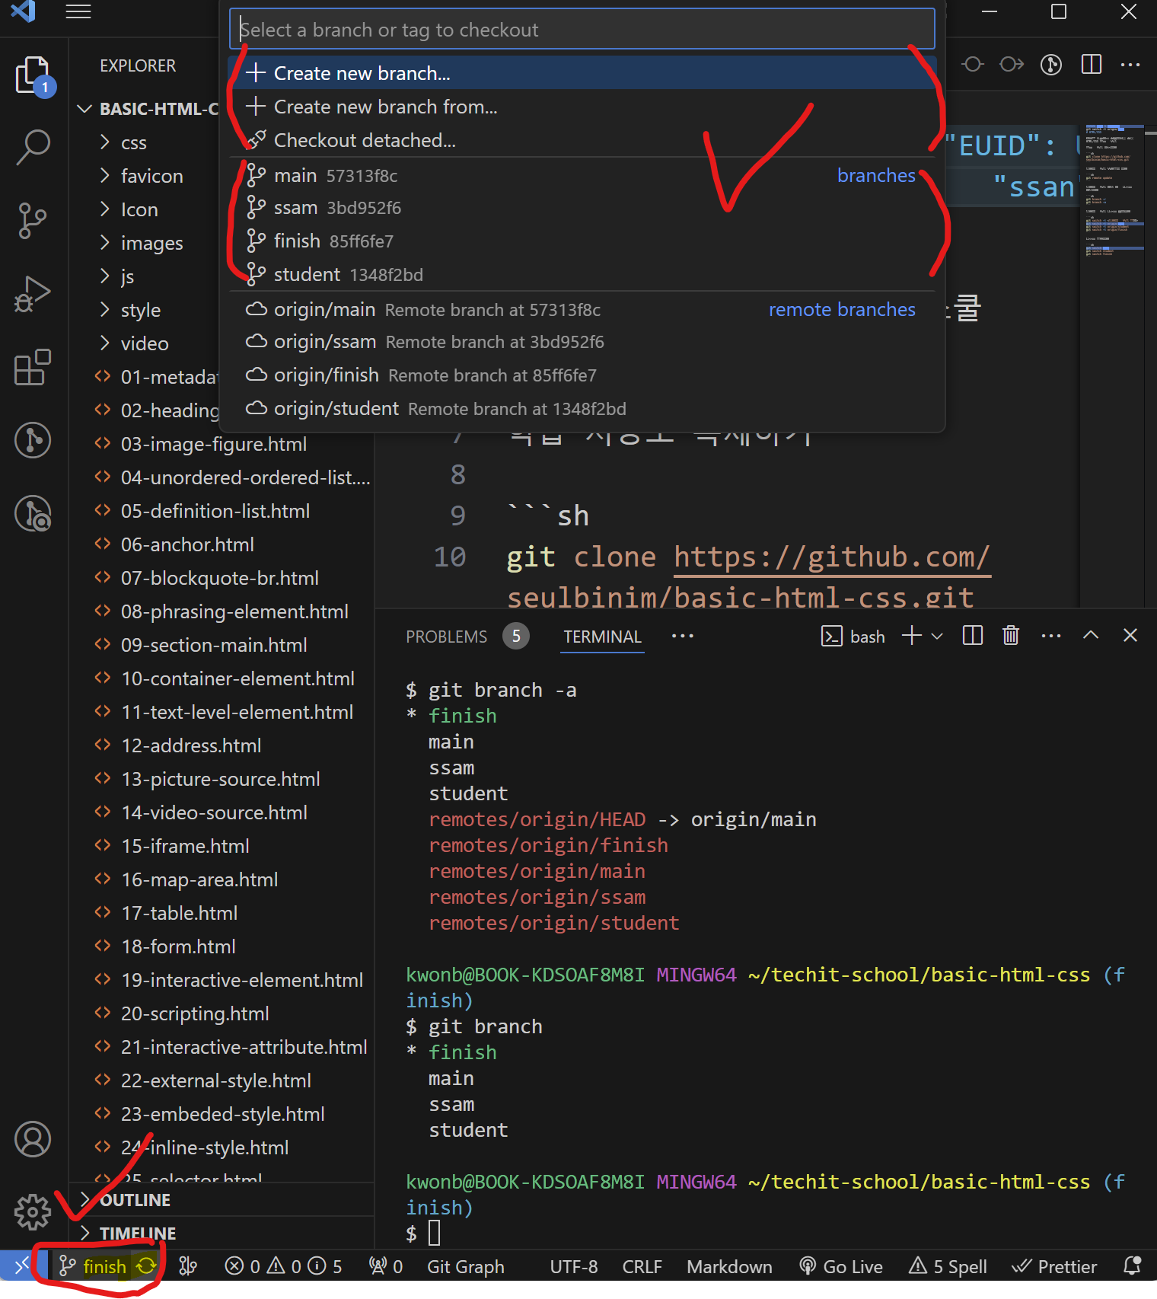Collapse the BASIC-HTML-CSS root folder

point(145,109)
